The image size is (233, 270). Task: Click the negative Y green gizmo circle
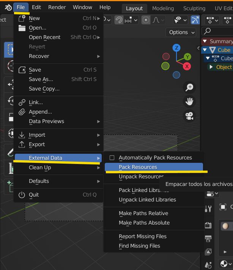pyautogui.click(x=165, y=66)
